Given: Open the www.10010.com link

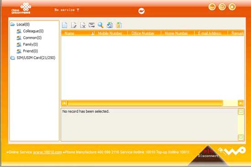Looking at the screenshot, I should (x=47, y=152).
